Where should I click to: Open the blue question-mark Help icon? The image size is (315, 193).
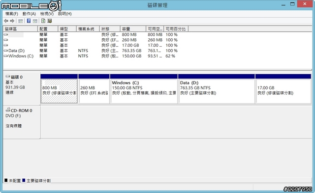pos(29,21)
